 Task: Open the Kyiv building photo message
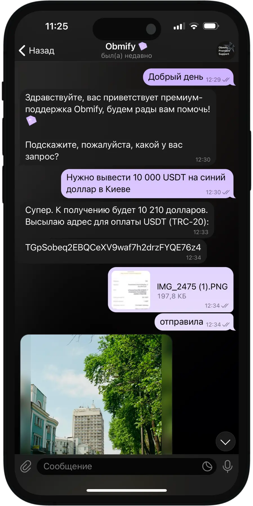click(96, 394)
